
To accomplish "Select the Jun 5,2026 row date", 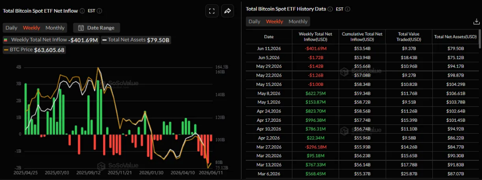I will tap(269, 57).
